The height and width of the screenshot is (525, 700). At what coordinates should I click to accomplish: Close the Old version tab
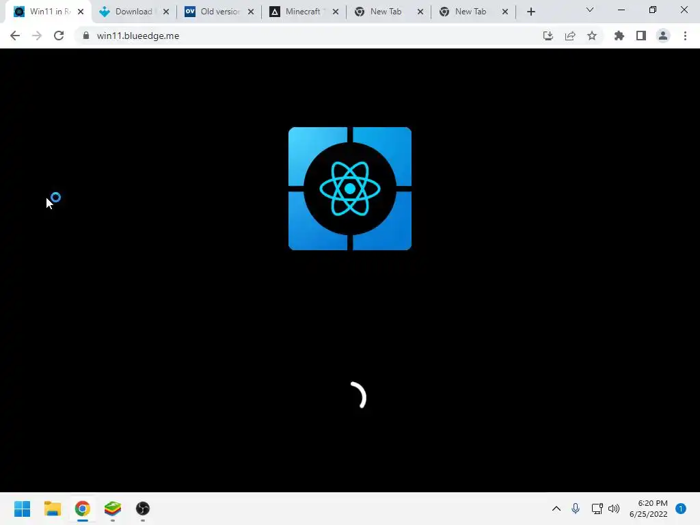click(251, 12)
